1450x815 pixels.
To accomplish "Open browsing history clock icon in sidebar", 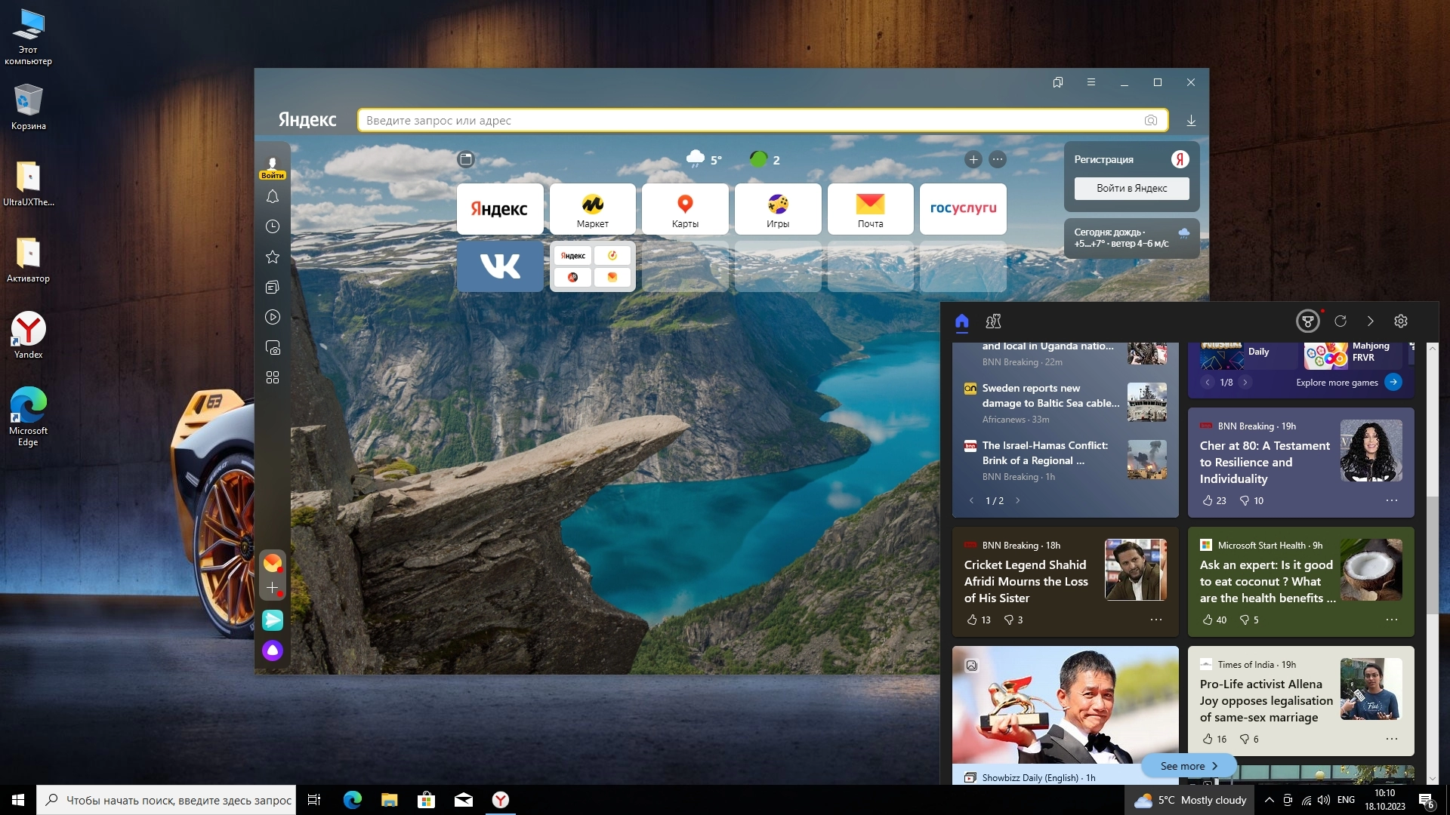I will (273, 226).
